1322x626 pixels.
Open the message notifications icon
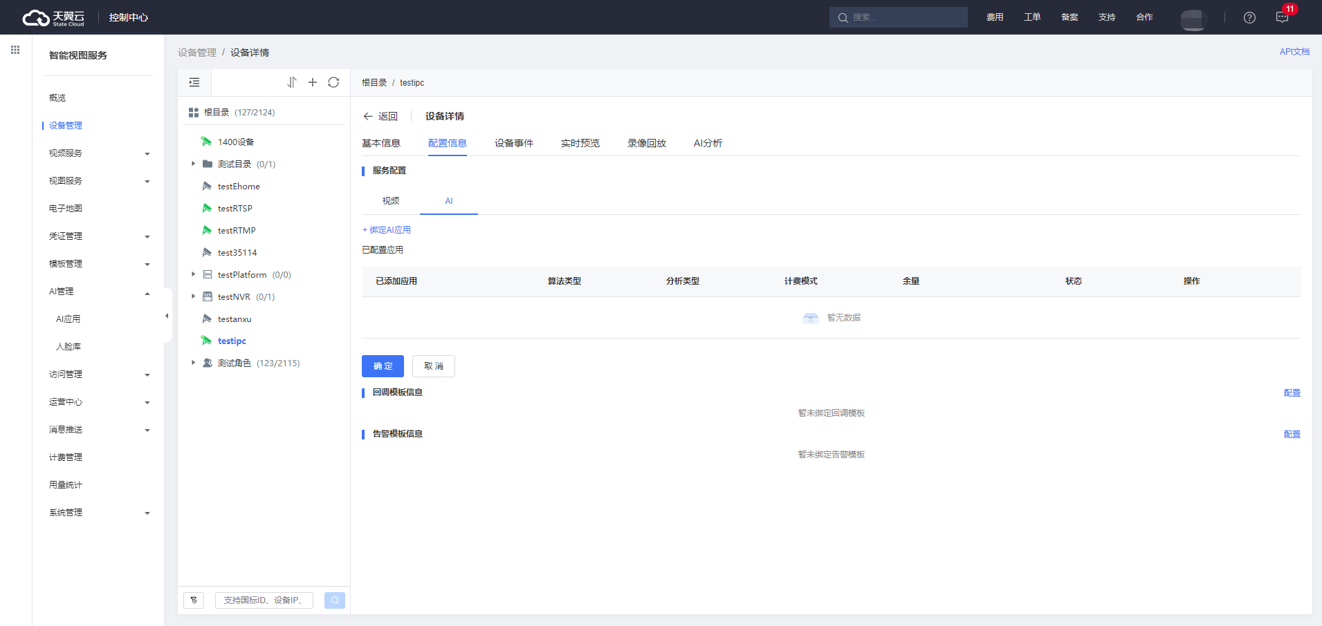pos(1282,18)
